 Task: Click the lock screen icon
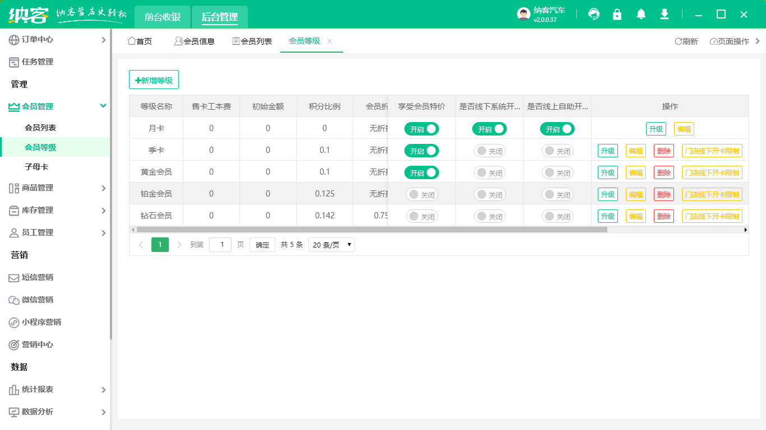click(x=617, y=15)
